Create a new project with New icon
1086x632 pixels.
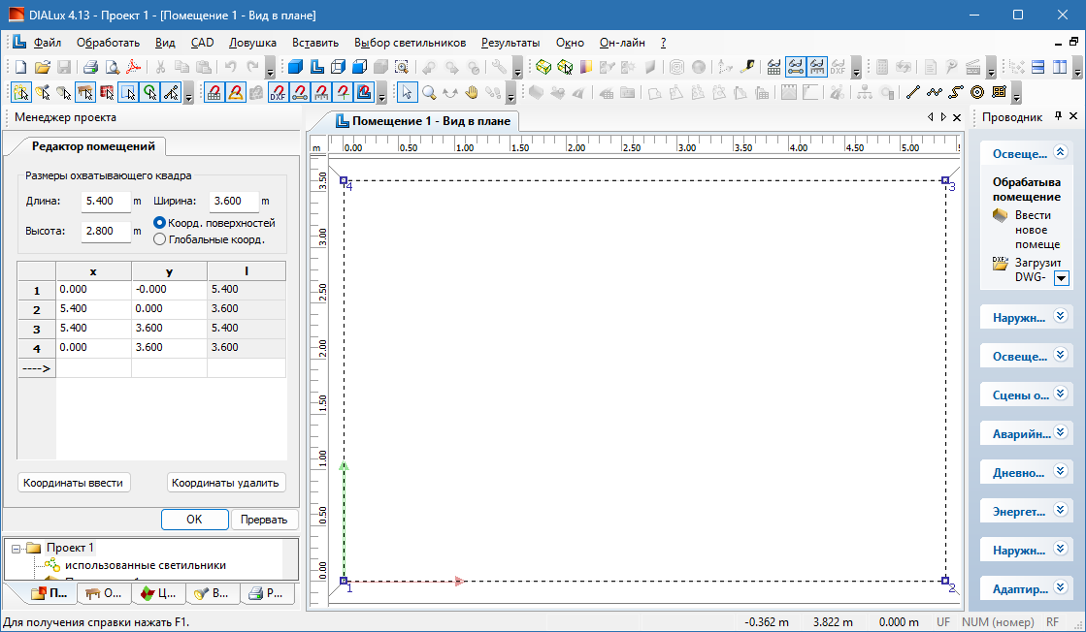click(x=20, y=67)
